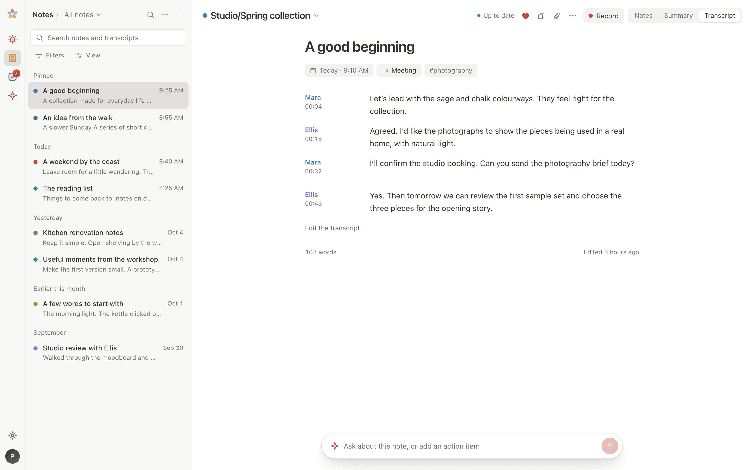Click the blue folder color dot in title
Screen dimensions: 752x470
[205, 16]
